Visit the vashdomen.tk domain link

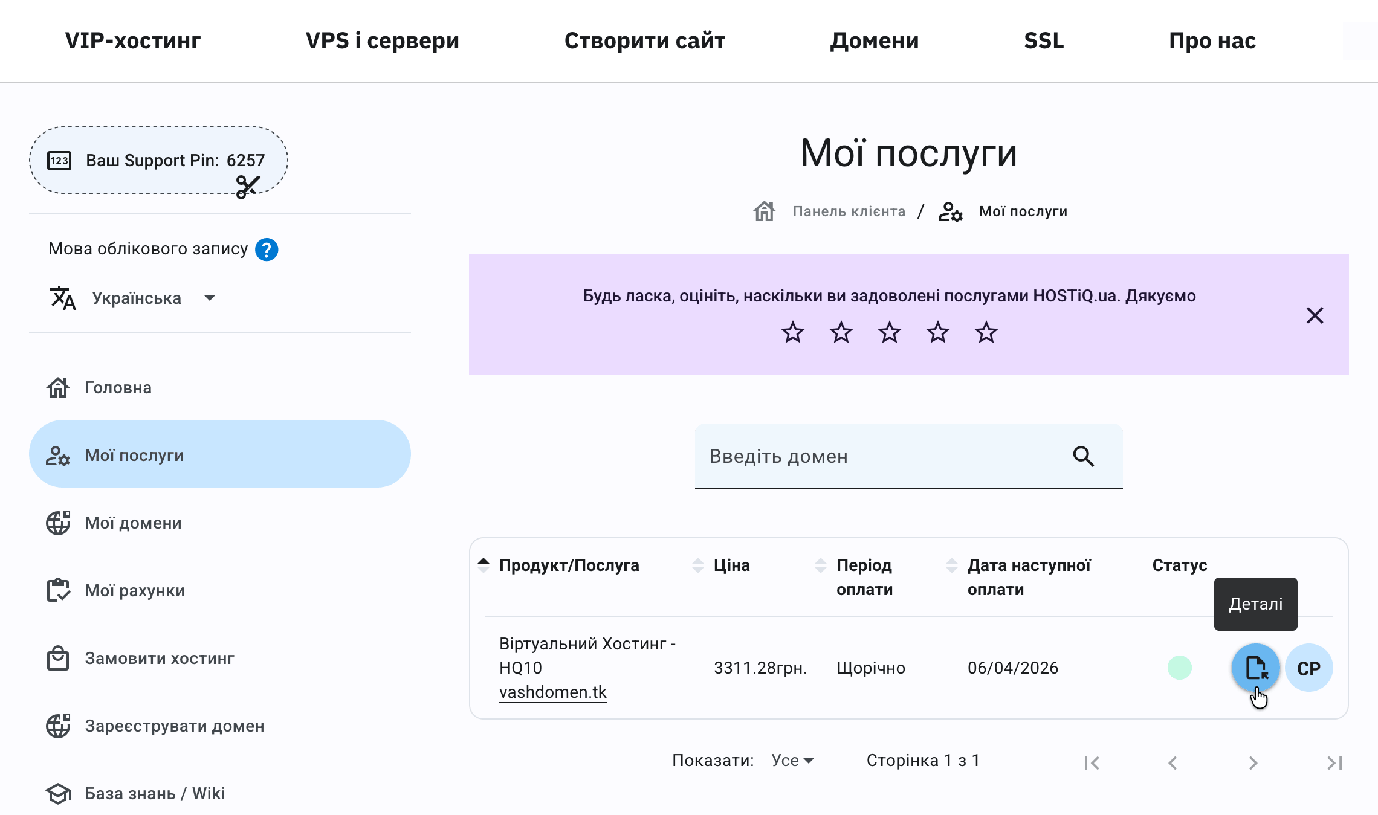coord(553,692)
